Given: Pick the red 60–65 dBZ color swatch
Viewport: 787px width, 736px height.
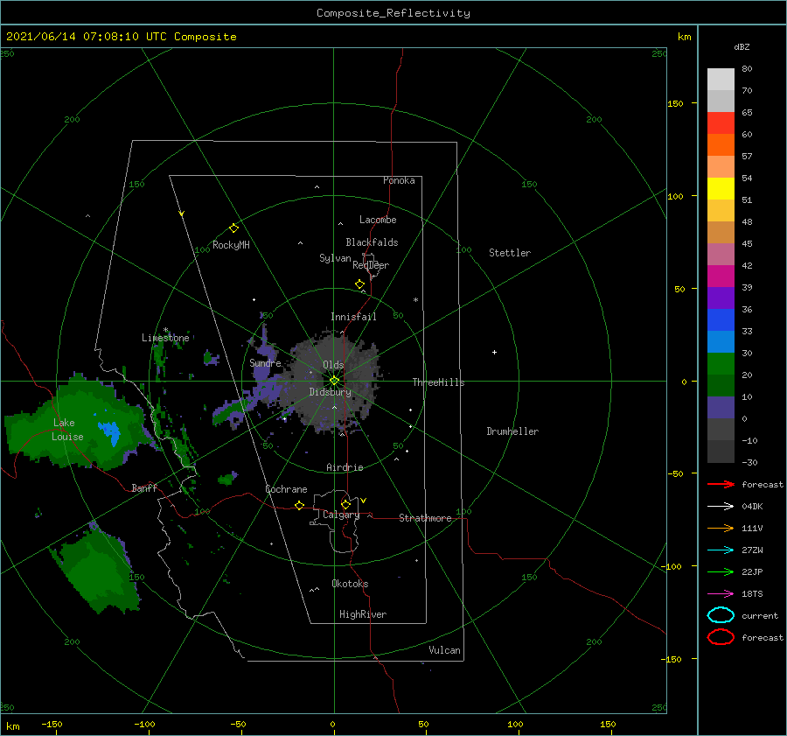Looking at the screenshot, I should point(721,123).
